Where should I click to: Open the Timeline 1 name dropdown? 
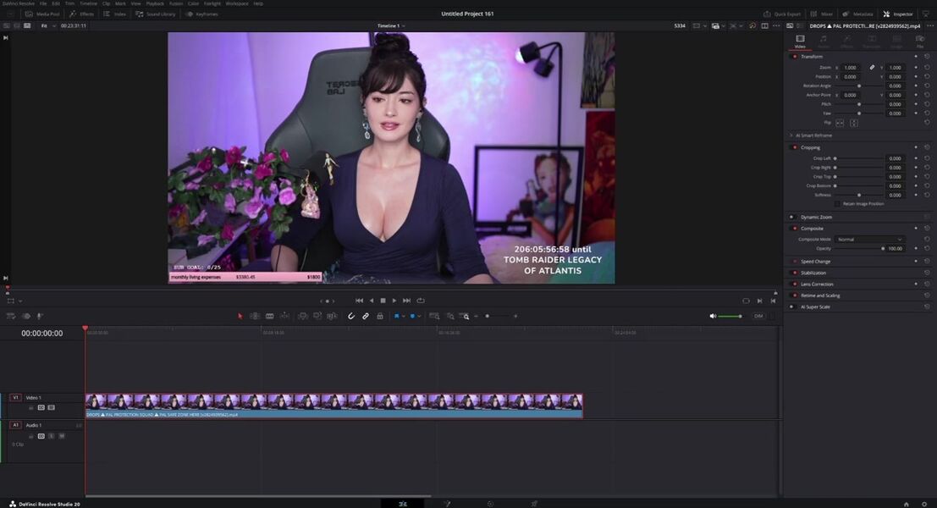pos(391,25)
